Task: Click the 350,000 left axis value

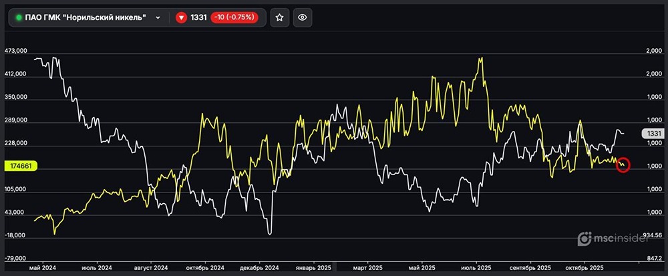Action: (15, 97)
